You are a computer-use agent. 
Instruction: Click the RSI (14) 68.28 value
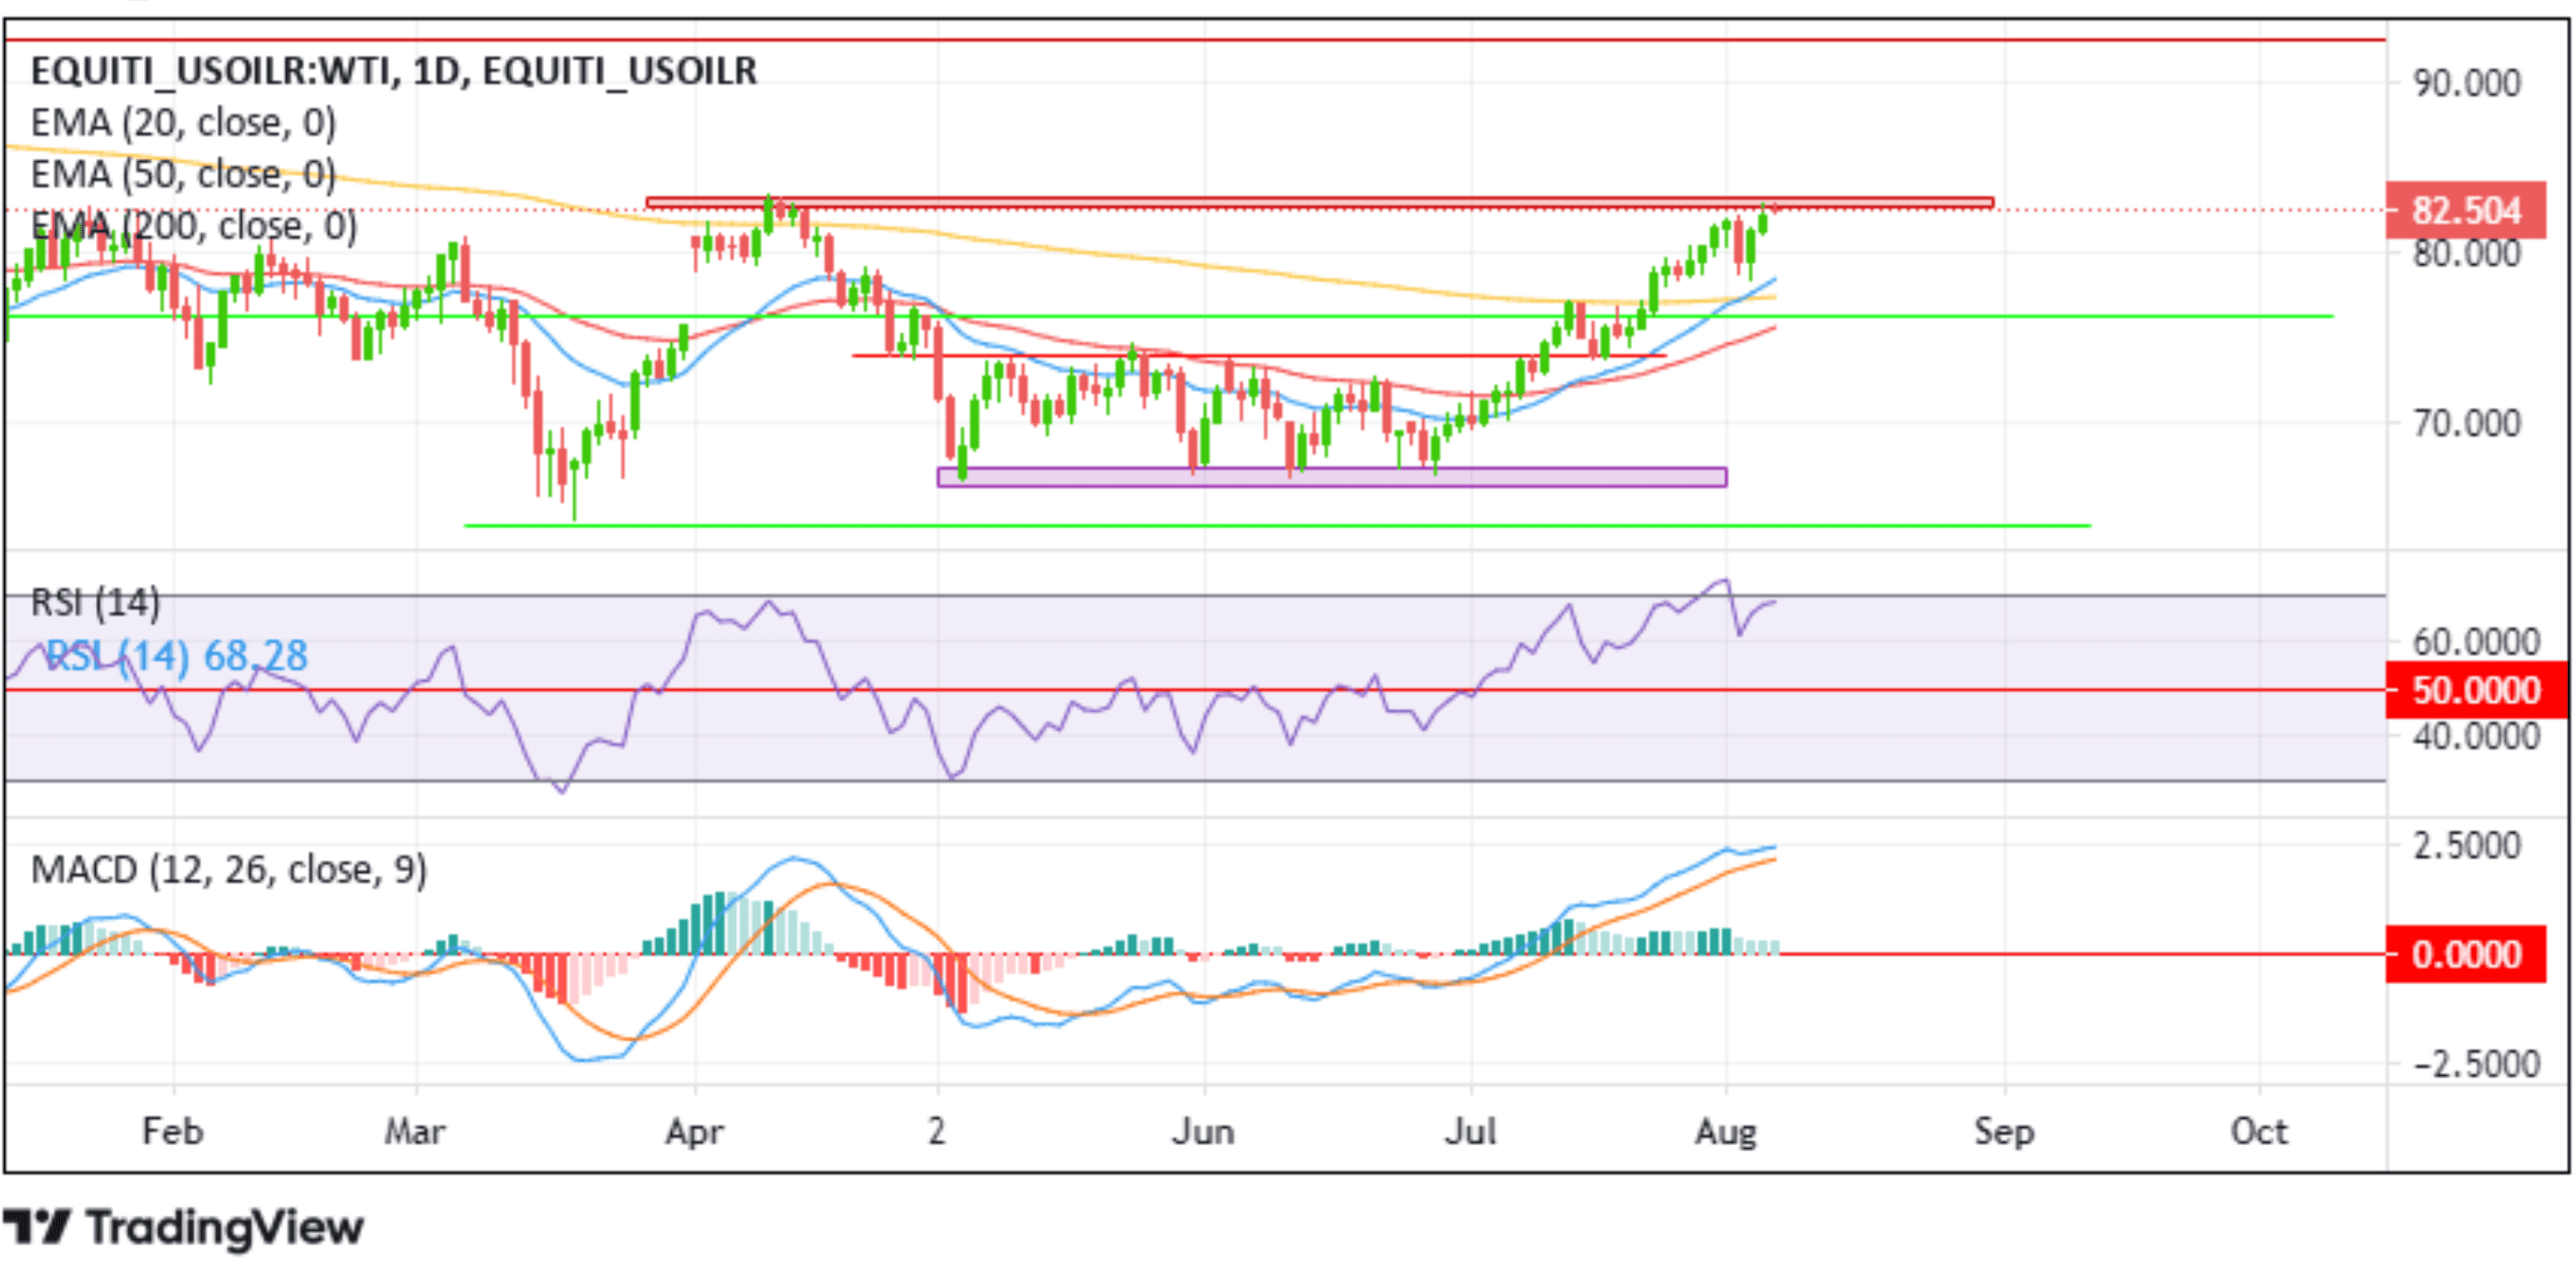[177, 656]
